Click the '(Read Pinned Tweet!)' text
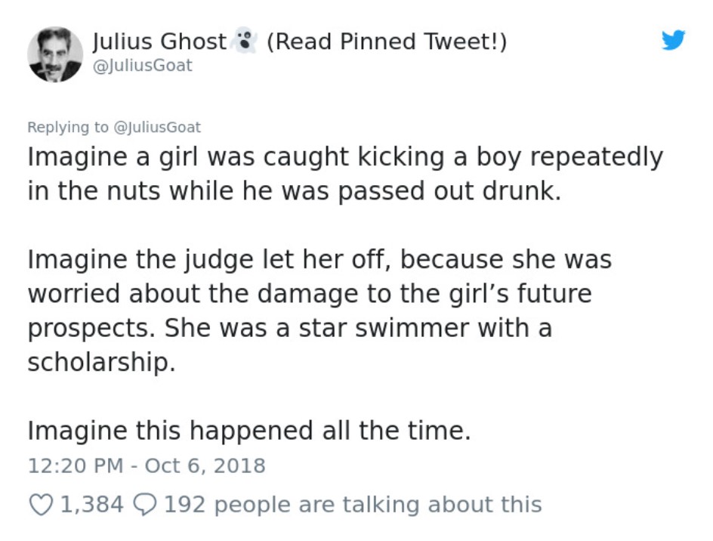 (x=387, y=42)
